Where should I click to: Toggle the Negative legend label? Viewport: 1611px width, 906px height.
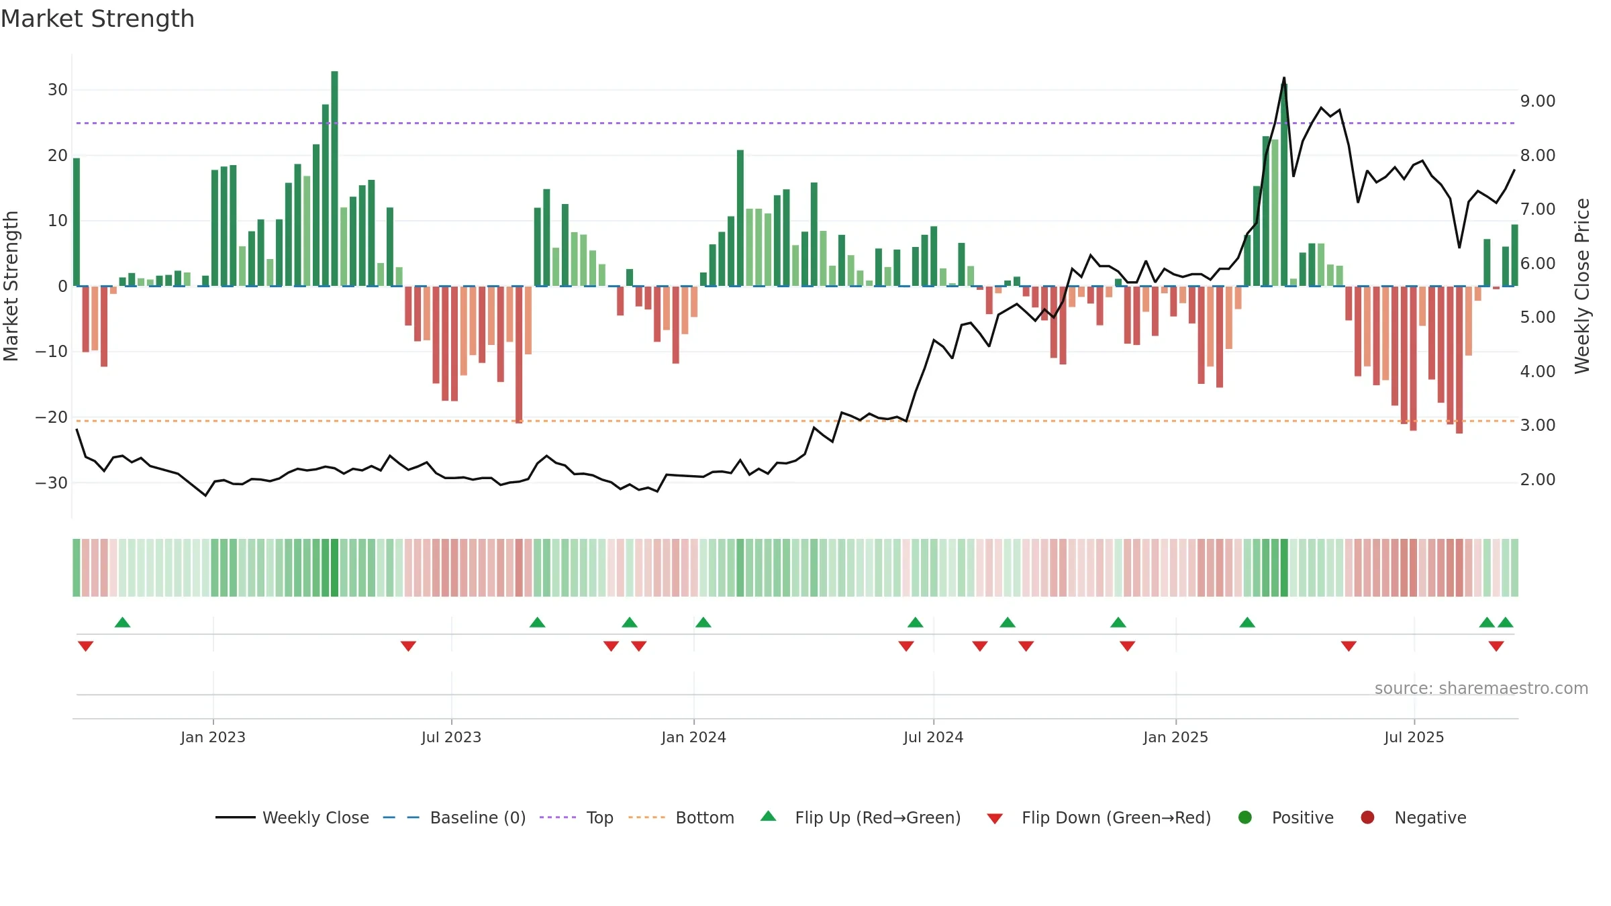click(x=1430, y=818)
